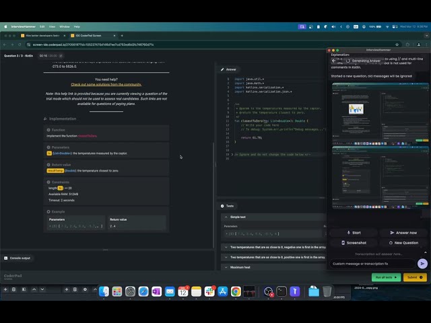Open the Trash from the Dock

click(x=327, y=291)
